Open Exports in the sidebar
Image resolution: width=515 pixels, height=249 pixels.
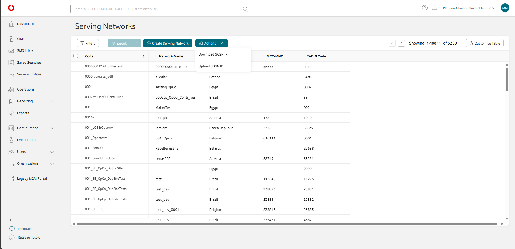coord(23,113)
